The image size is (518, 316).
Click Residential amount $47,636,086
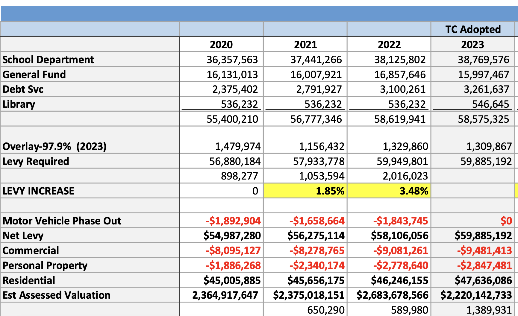[x=483, y=280]
